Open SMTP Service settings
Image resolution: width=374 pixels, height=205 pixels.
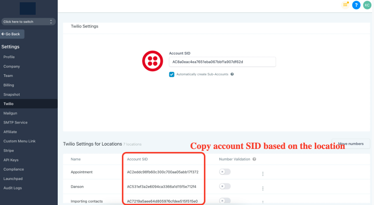pos(16,122)
